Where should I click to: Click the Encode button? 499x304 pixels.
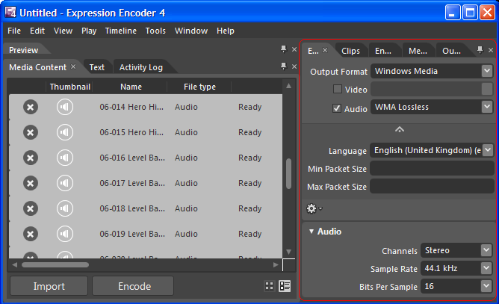pyautogui.click(x=134, y=286)
